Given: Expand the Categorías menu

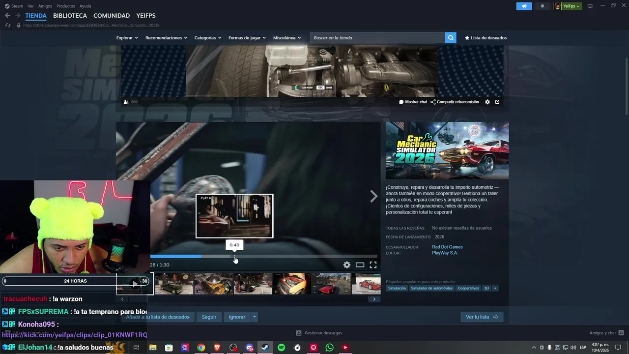Looking at the screenshot, I should (x=207, y=38).
